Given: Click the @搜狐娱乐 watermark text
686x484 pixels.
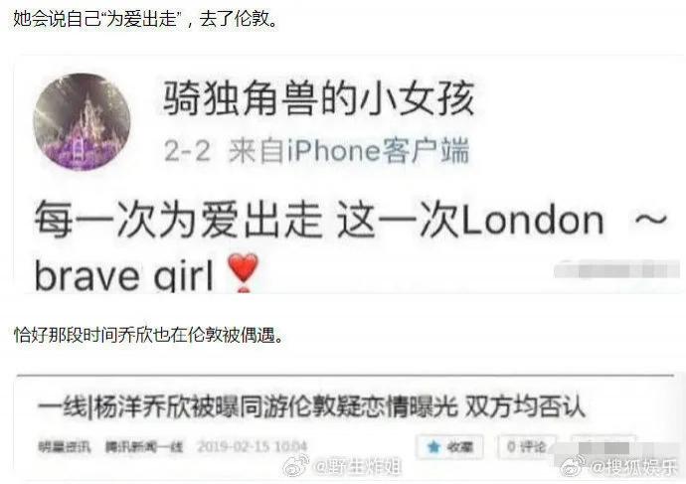Looking at the screenshot, I should (634, 467).
